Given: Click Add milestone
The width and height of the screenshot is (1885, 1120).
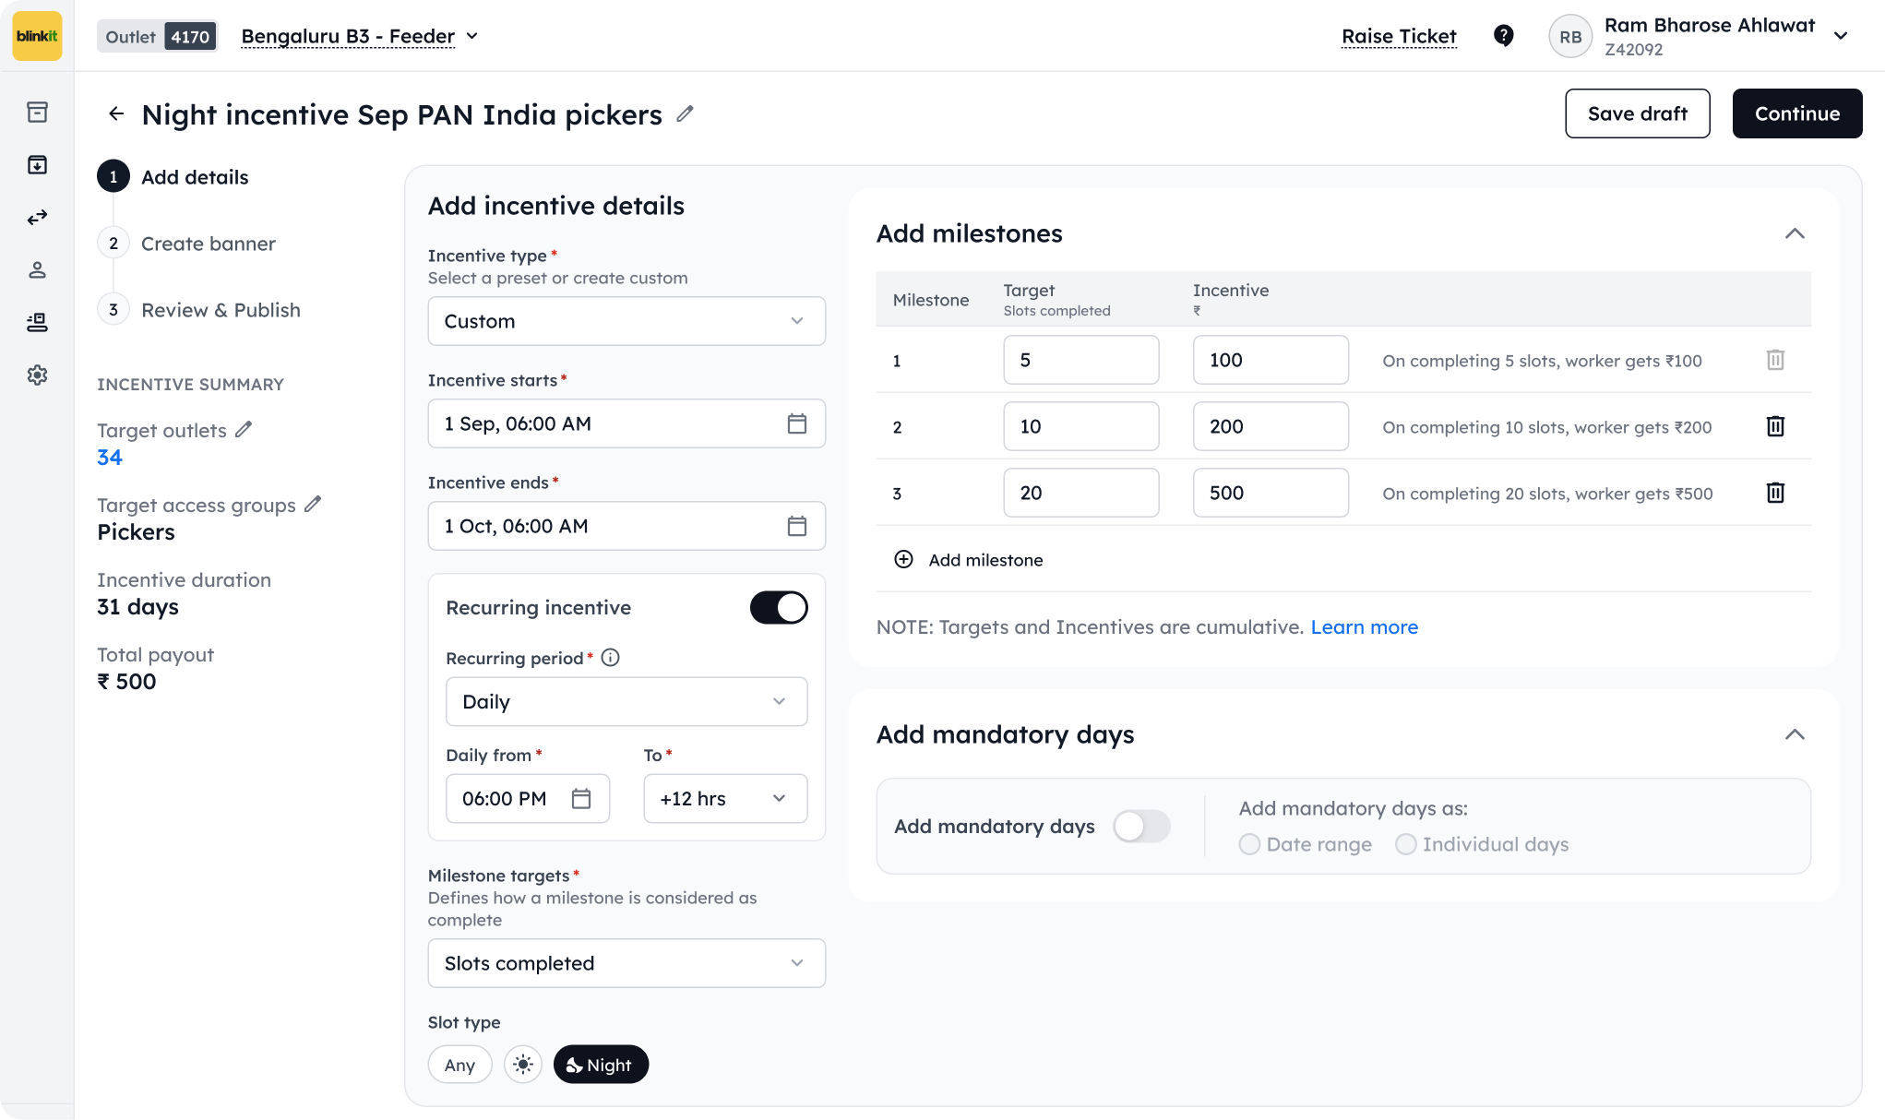Looking at the screenshot, I should click(x=968, y=559).
